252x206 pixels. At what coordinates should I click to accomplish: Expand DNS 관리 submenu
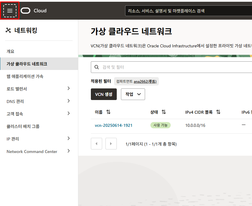[69, 101]
